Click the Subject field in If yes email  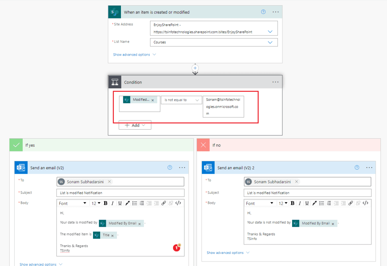click(121, 193)
